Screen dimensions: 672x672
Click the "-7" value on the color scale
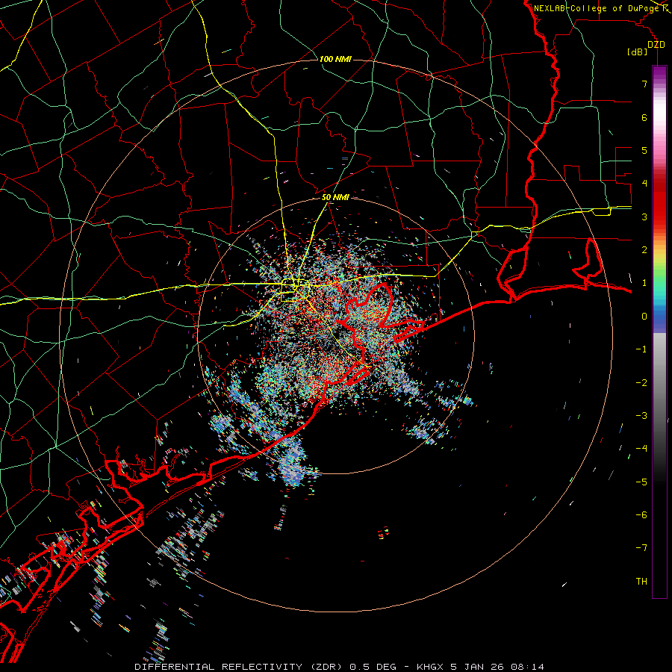641,548
